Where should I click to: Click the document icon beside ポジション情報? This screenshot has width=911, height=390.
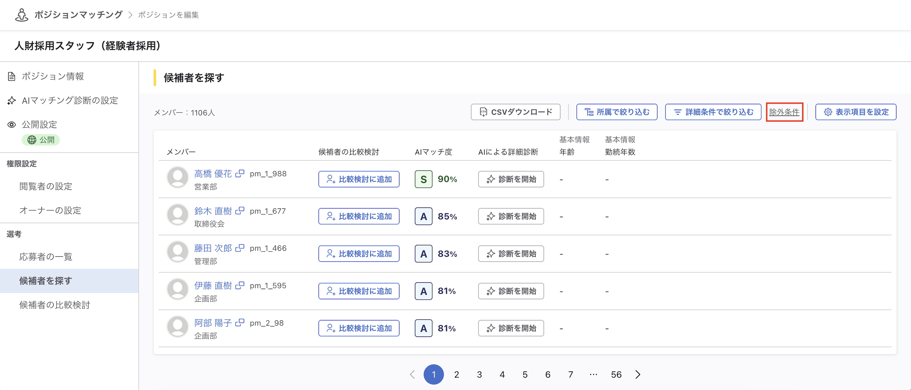[12, 76]
